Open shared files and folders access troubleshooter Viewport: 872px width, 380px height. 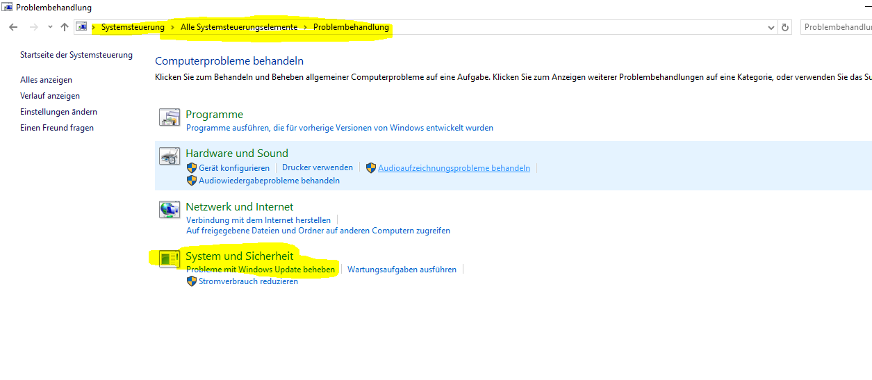pyautogui.click(x=318, y=231)
